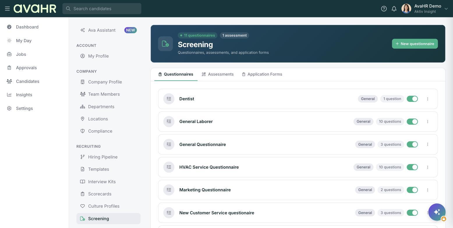Click the General tag on Dentist row

(x=368, y=99)
